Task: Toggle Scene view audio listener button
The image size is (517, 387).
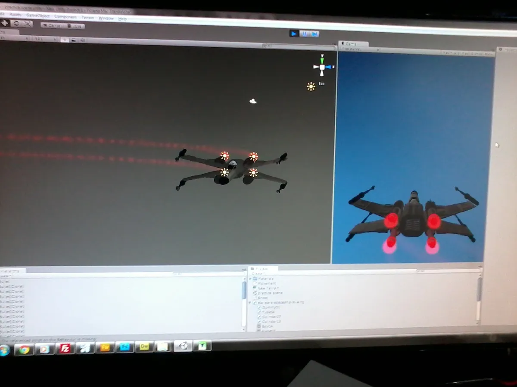Action: pyautogui.click(x=82, y=40)
